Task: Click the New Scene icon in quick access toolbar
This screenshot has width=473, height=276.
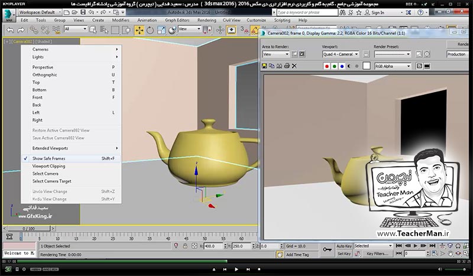Action: click(x=67, y=12)
